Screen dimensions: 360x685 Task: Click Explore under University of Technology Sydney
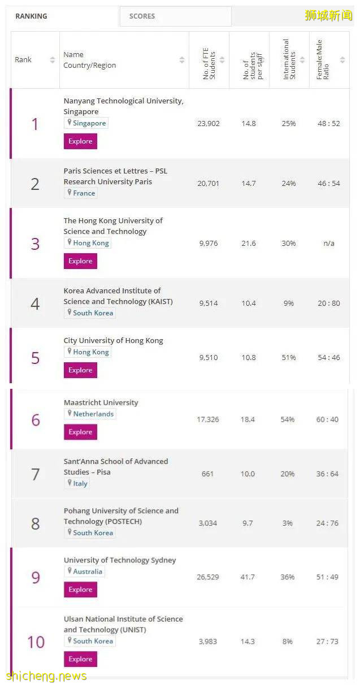coord(80,589)
